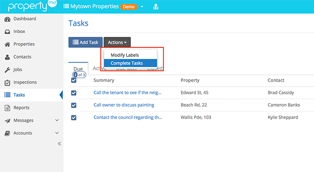314x172 pixels.
Task: Open task Call the tenant to see if the neig...
Action: click(x=127, y=93)
